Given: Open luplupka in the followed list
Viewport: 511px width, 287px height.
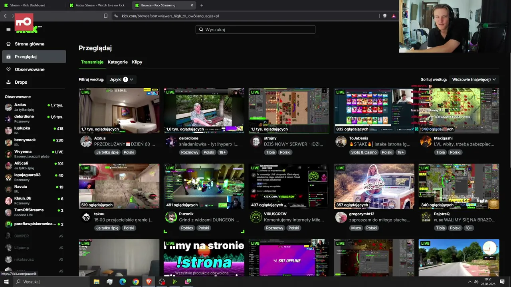Looking at the screenshot, I should tap(34, 130).
